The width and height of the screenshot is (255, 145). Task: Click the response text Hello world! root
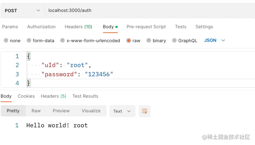click(x=57, y=126)
